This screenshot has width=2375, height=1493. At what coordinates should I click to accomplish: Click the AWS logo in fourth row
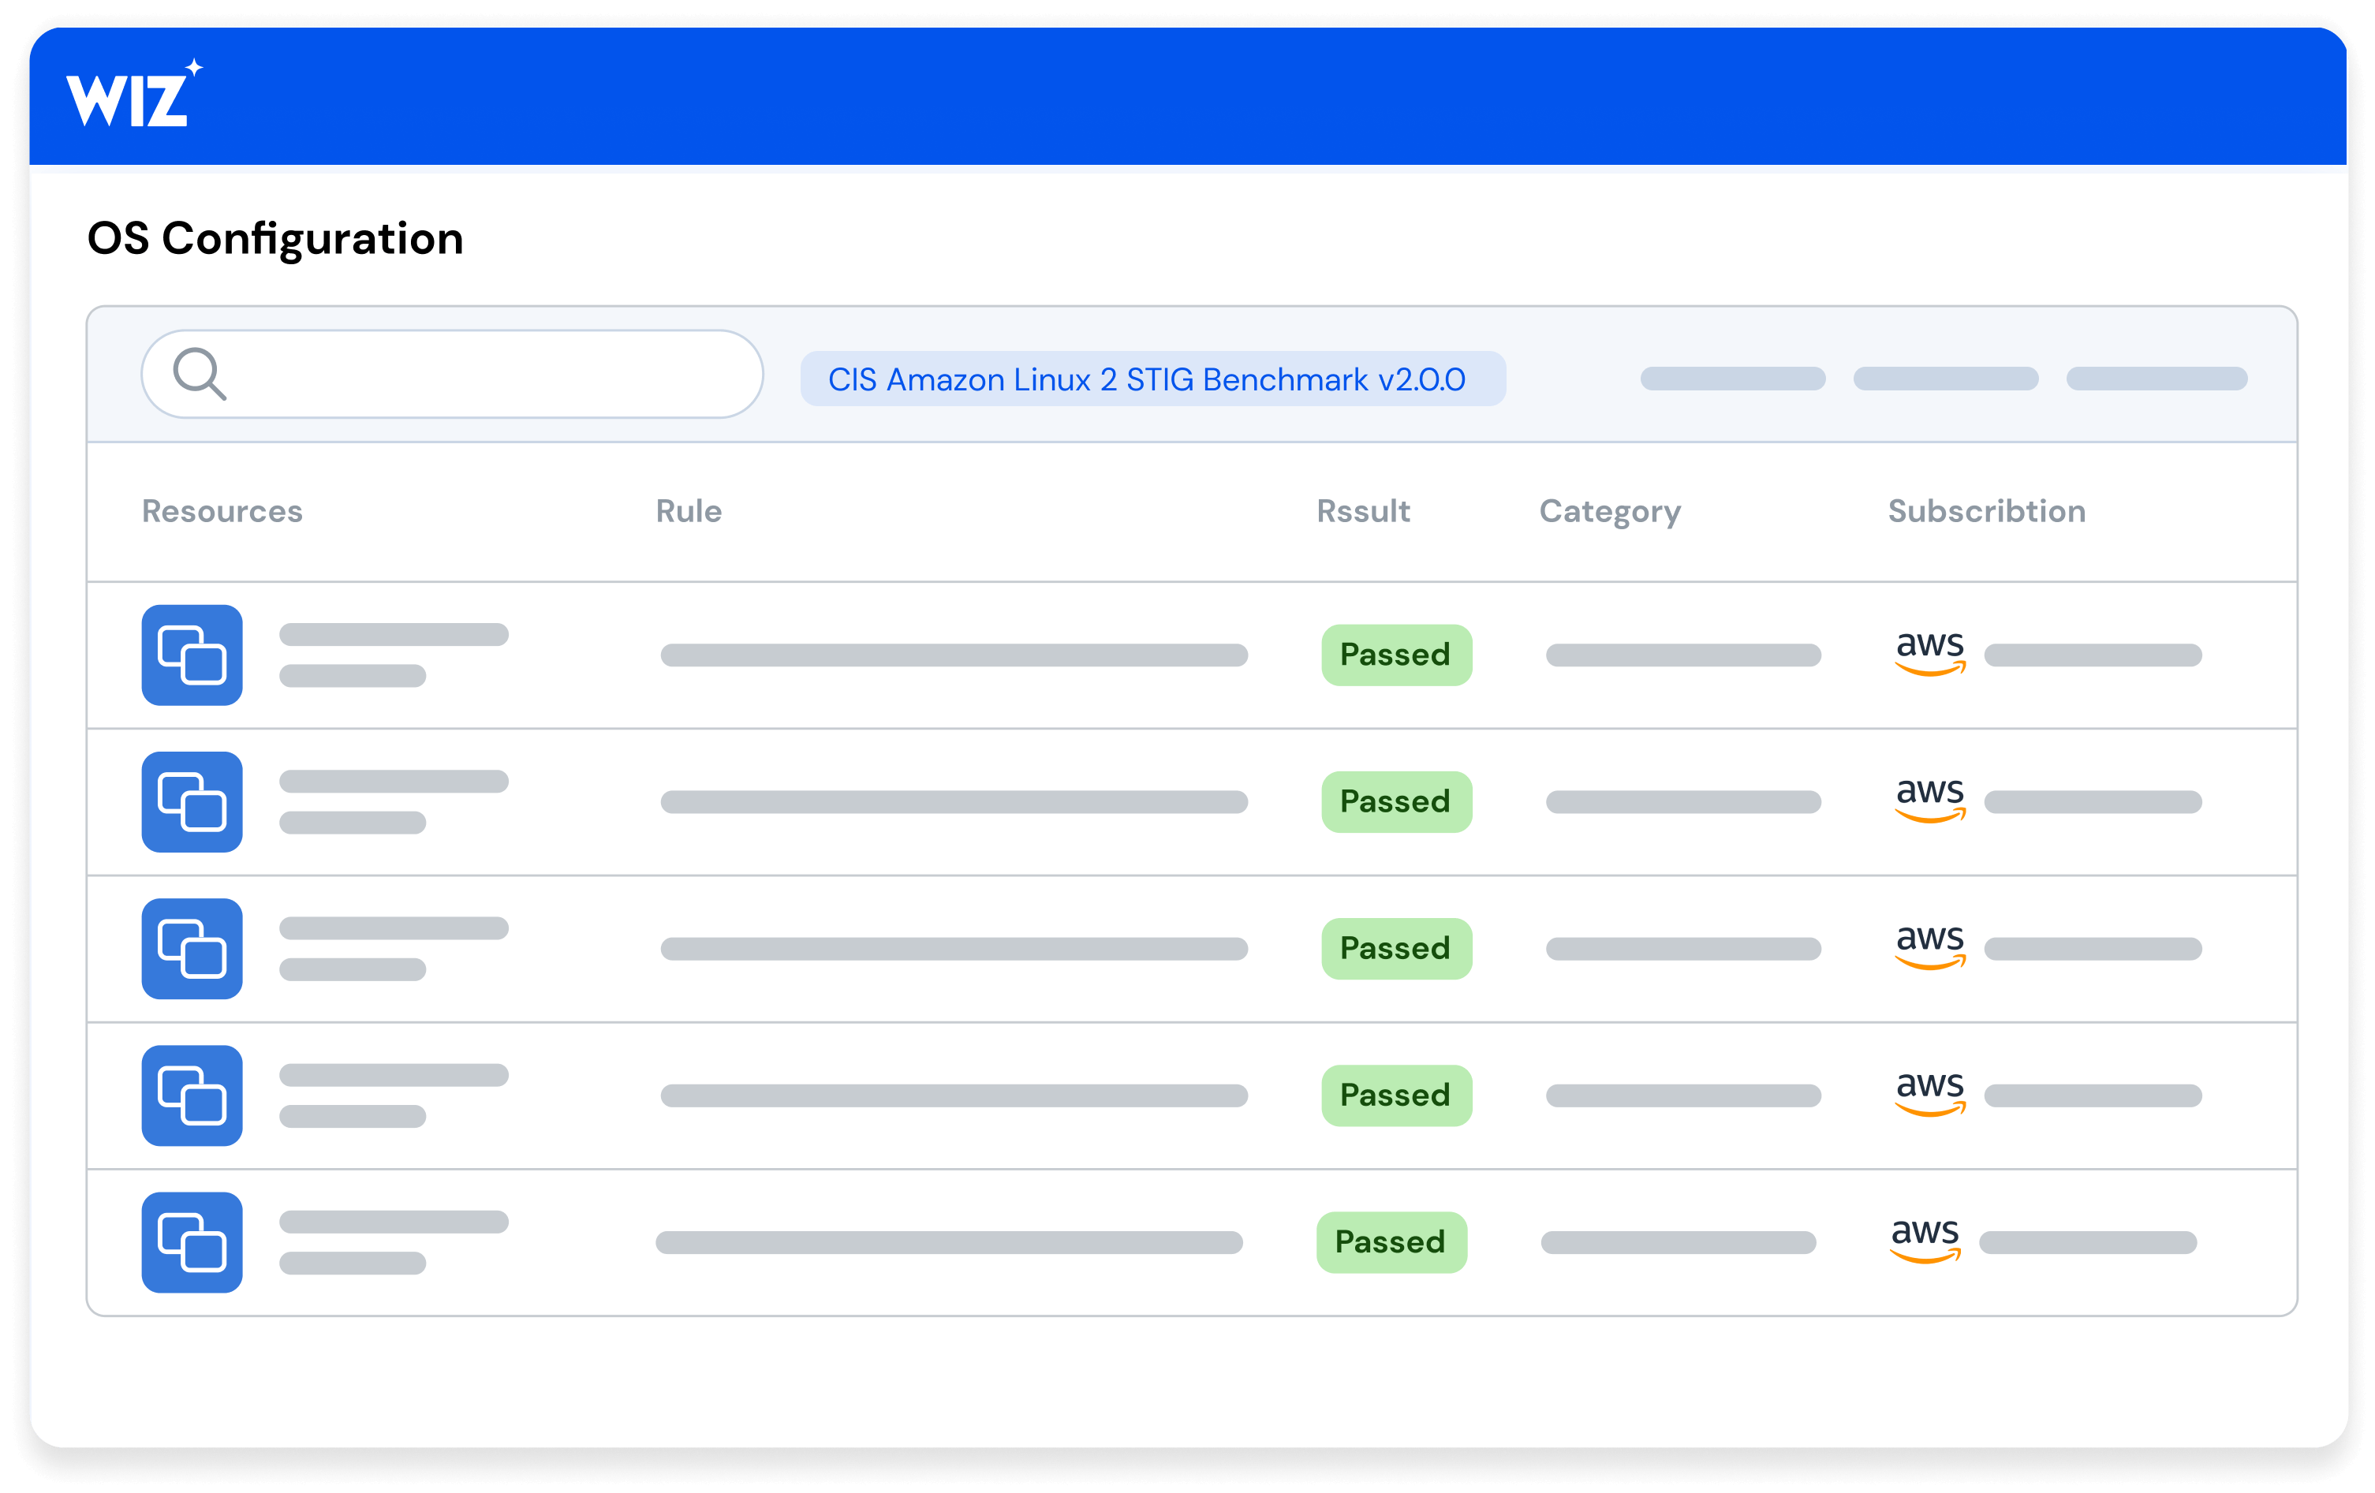(1930, 1094)
